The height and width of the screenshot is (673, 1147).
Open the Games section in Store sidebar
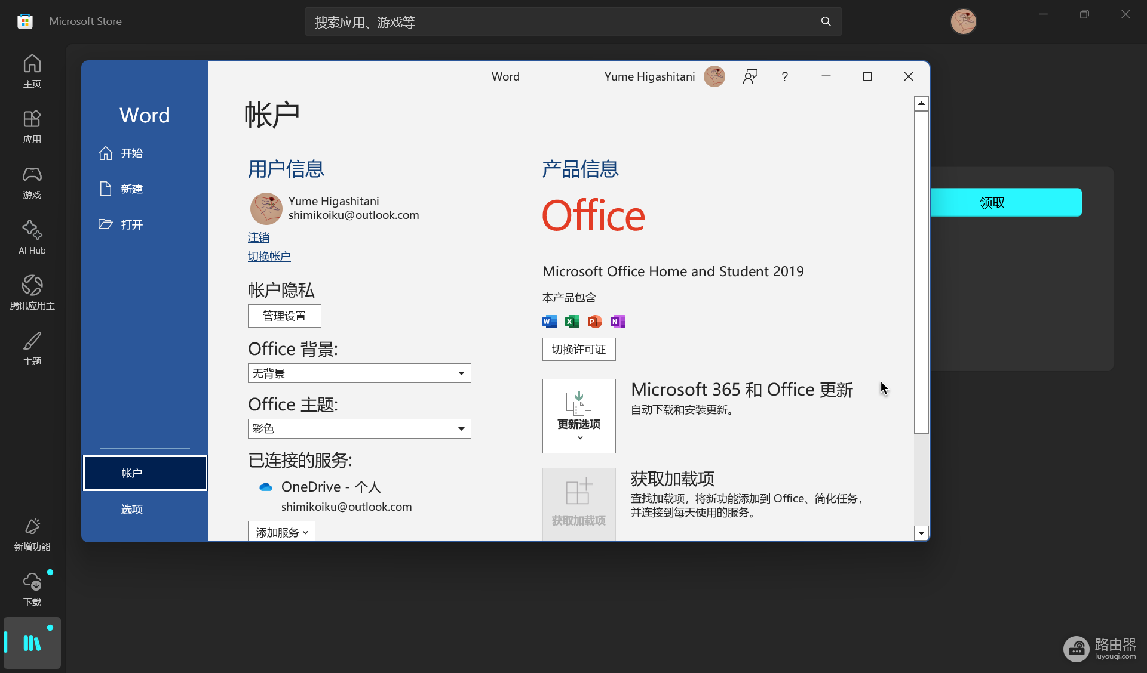(32, 181)
